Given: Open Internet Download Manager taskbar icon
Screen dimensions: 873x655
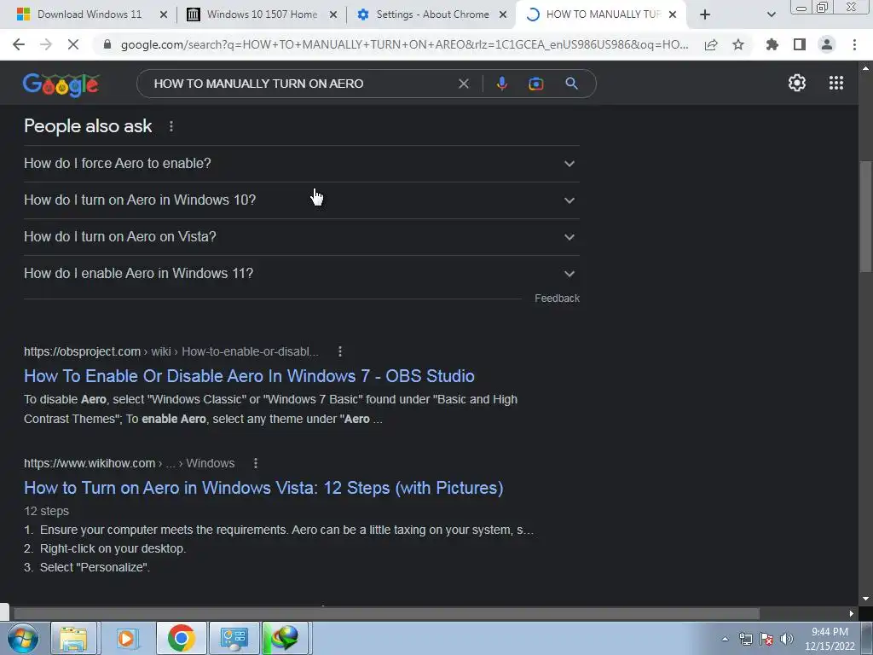Looking at the screenshot, I should (x=285, y=638).
